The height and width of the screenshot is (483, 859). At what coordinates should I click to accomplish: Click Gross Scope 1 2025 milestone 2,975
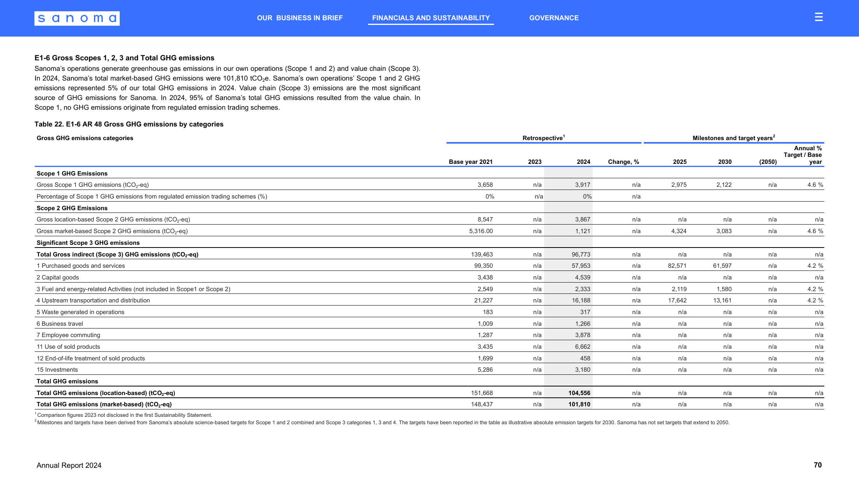[679, 185]
